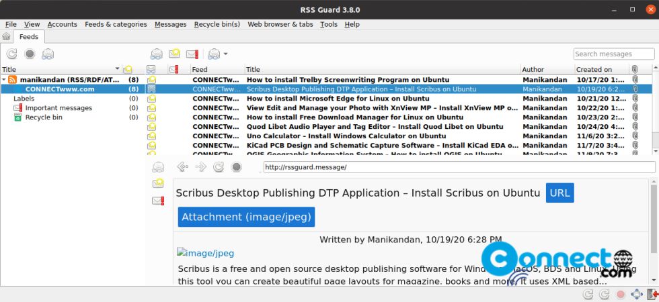This screenshot has width=659, height=302.
Task: Stop loading in the message preview toolbar
Action: [x=237, y=167]
